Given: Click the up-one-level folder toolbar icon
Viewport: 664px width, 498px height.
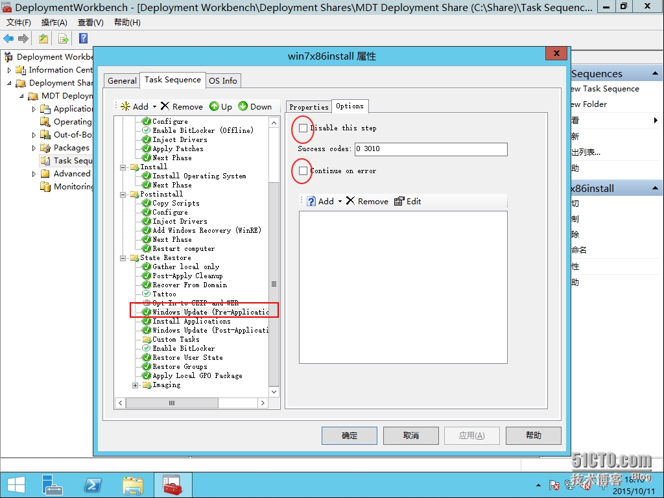Looking at the screenshot, I should pos(43,38).
